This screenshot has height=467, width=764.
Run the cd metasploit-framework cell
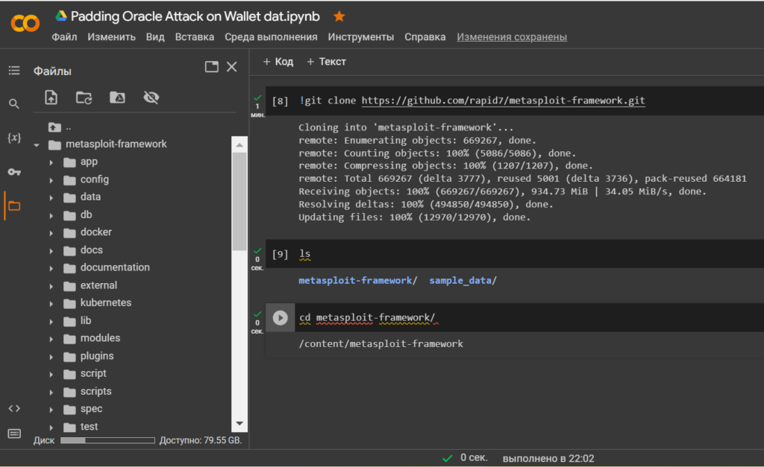pyautogui.click(x=281, y=317)
